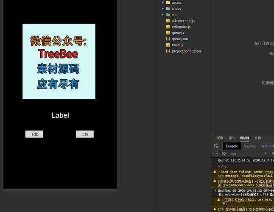Viewport: 274px width, 212px height.
Task: Click the TreeBee promo image in simulator
Action: tap(59, 61)
